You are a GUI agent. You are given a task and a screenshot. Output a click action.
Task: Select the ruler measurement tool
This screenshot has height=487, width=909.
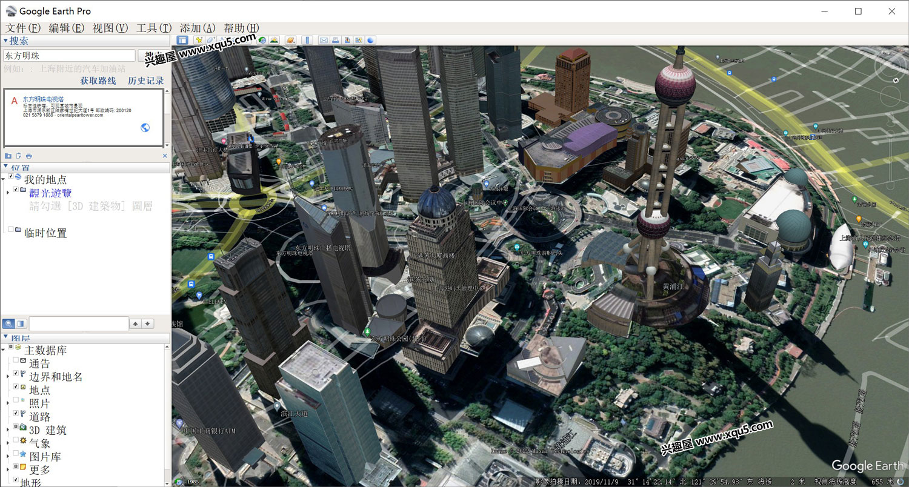[307, 40]
